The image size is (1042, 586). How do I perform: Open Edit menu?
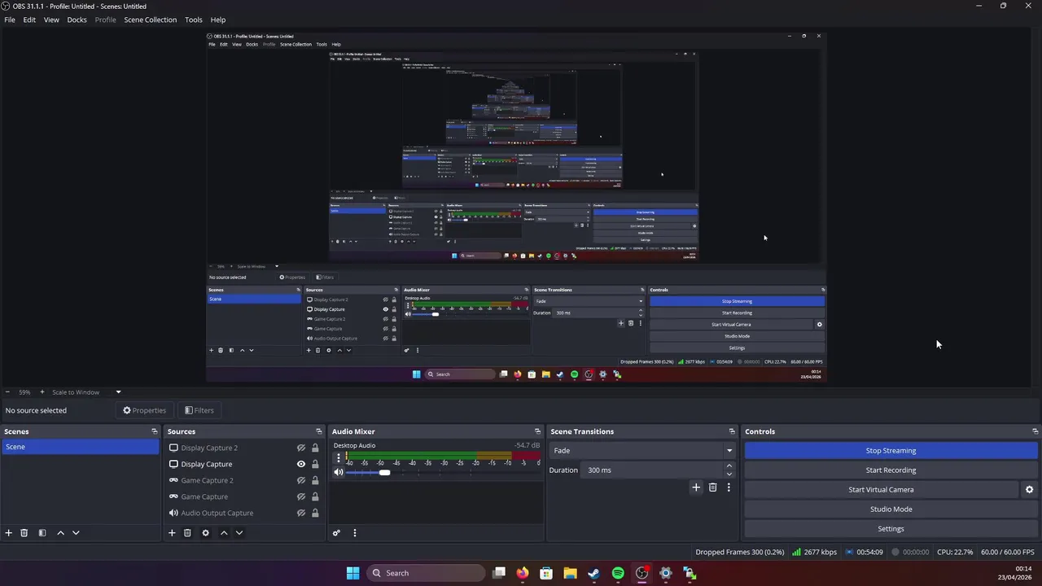[x=29, y=20]
